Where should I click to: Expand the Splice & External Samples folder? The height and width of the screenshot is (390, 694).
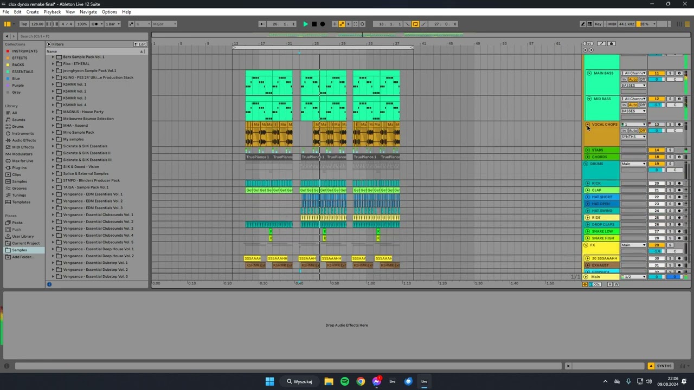pos(53,174)
